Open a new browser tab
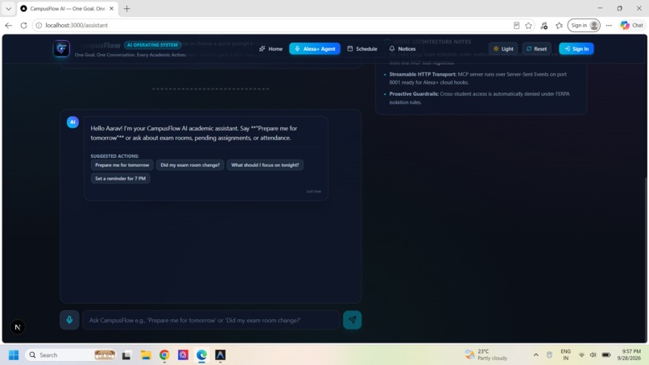Screen dimensions: 649x365 126,8
